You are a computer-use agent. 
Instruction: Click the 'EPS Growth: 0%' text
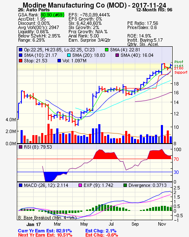pyautogui.click(x=85, y=19)
